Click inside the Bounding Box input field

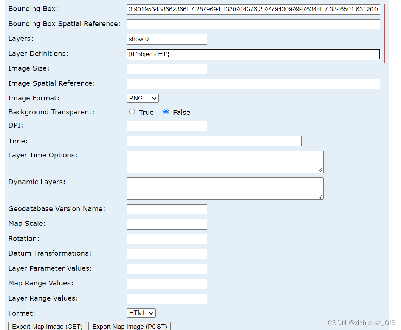pos(253,9)
